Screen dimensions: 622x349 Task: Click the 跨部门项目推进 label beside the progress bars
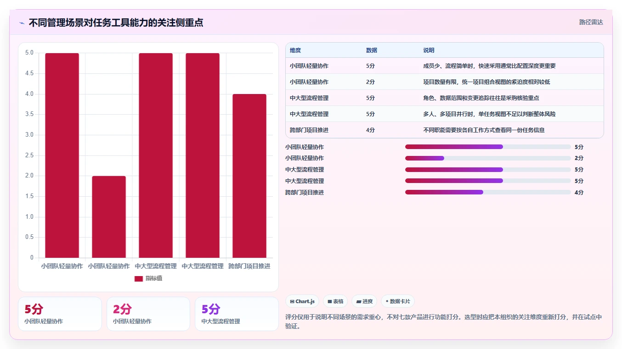[x=305, y=193]
